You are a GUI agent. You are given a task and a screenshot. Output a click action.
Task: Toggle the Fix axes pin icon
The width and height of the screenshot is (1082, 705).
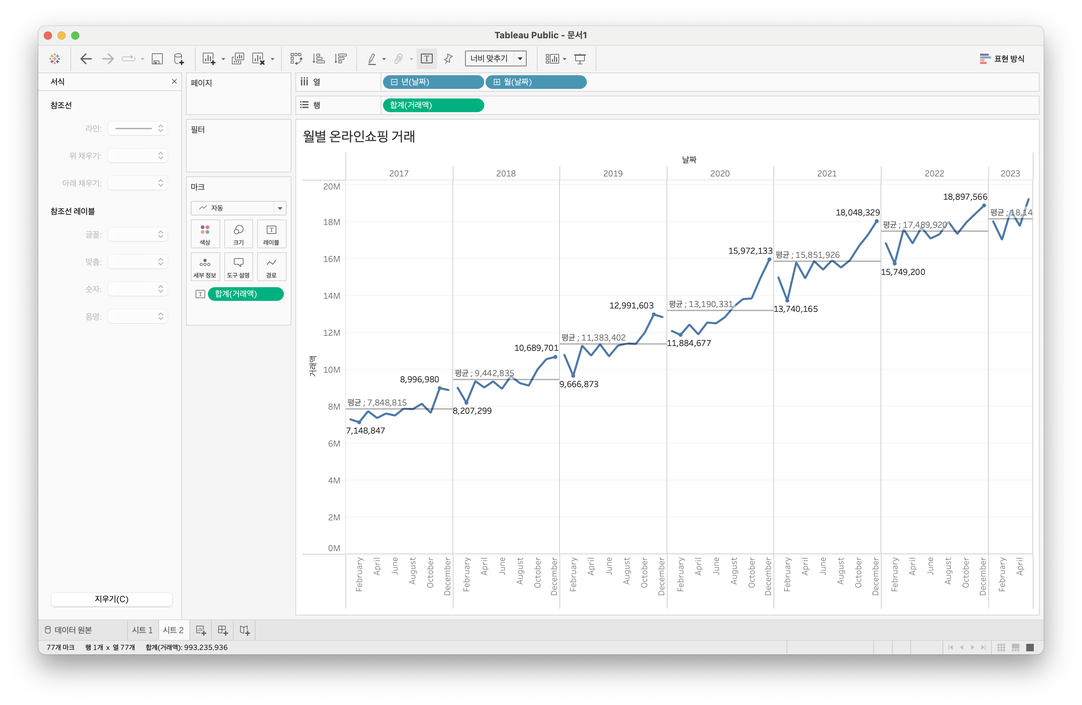pyautogui.click(x=448, y=59)
